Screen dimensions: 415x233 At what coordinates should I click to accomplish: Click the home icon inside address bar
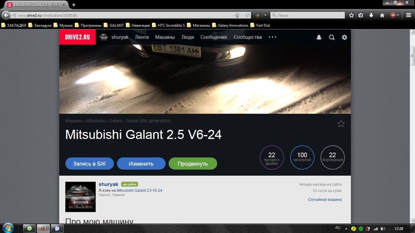(237, 16)
